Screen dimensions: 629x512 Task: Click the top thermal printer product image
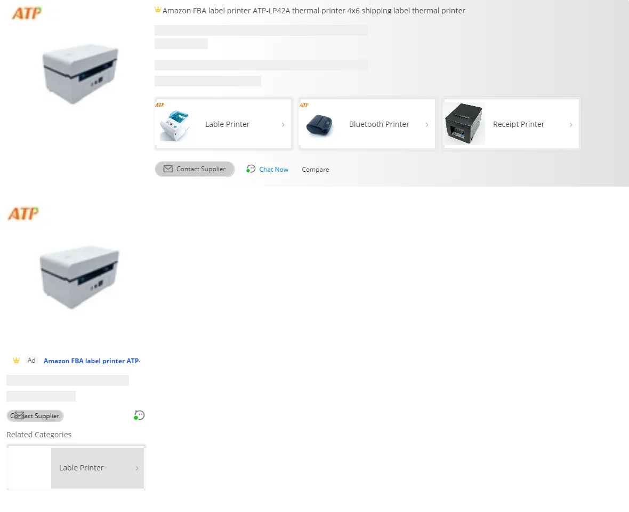pyautogui.click(x=80, y=74)
